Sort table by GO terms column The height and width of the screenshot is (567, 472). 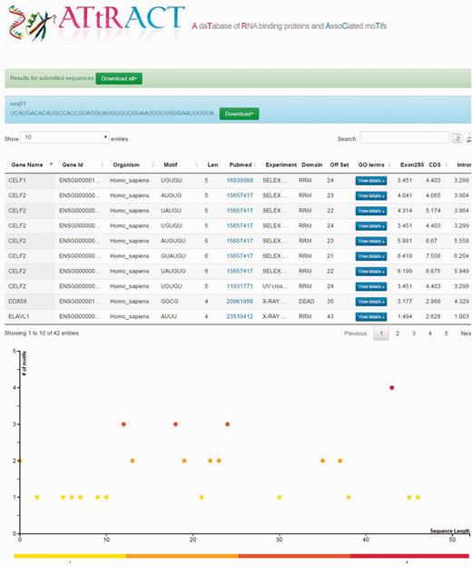point(373,164)
